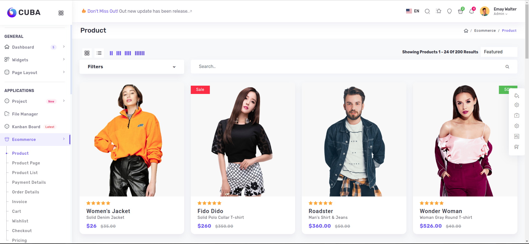The height and width of the screenshot is (244, 529).
Task: Switch to list view layout
Action: point(99,53)
